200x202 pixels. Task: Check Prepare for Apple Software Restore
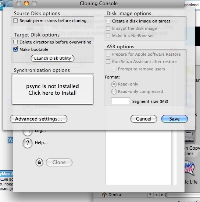[x=108, y=54]
